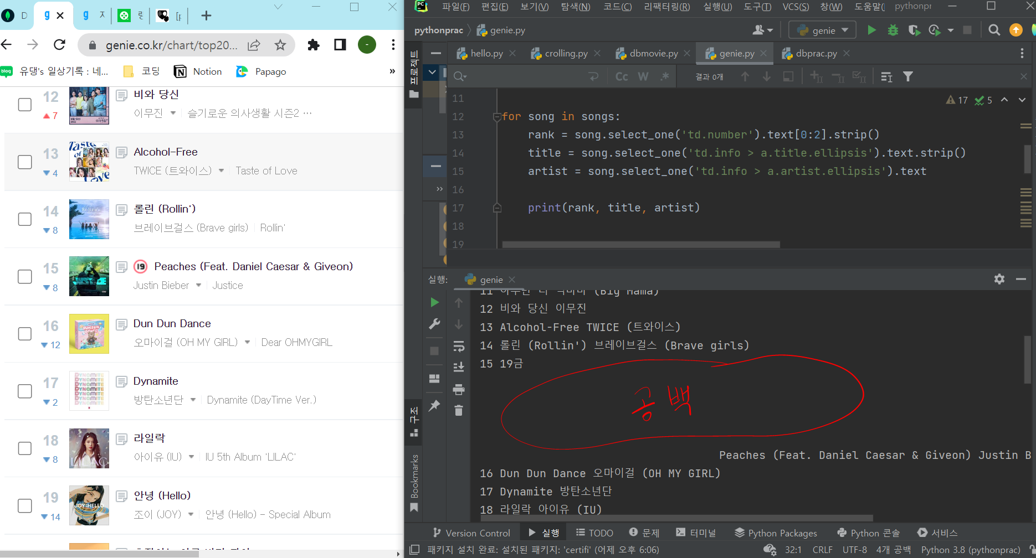
Task: Tick the checkbox for Peaches
Action: coord(25,277)
